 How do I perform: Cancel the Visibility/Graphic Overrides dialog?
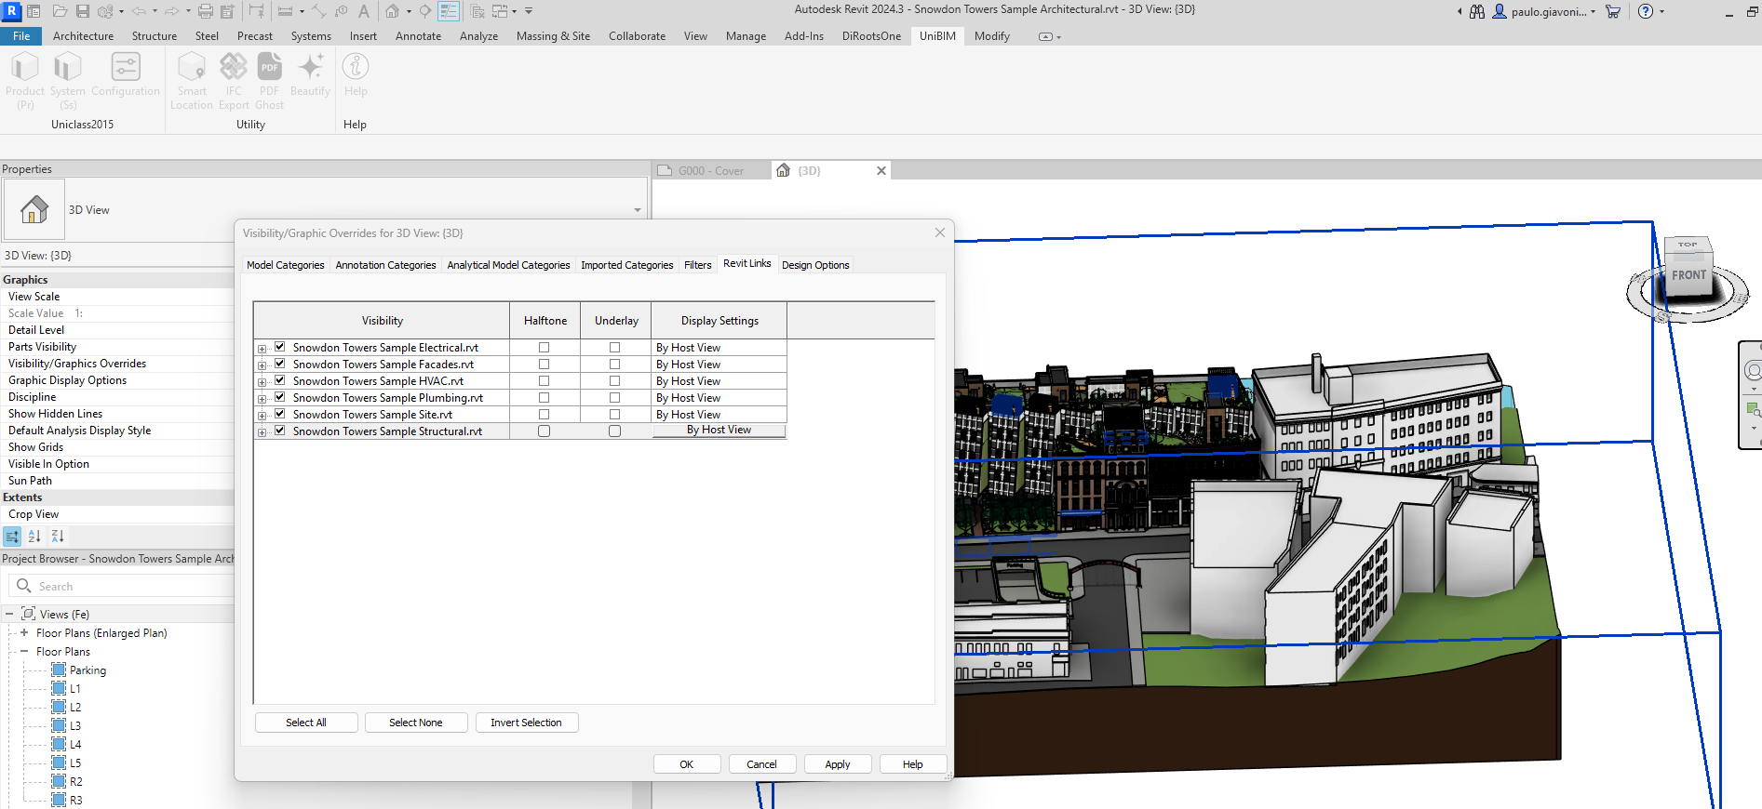(761, 764)
